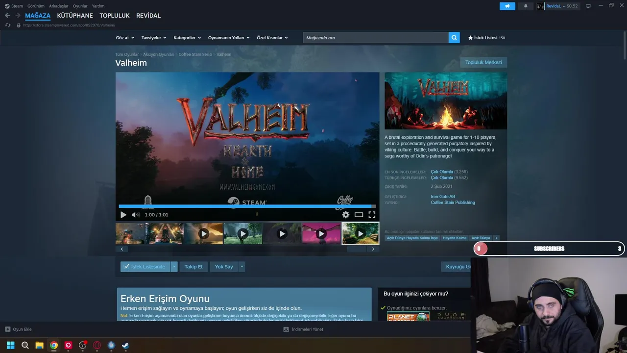Screen dimensions: 627x353
Task: Select Hayatta Kalma tag
Action: [x=455, y=238]
